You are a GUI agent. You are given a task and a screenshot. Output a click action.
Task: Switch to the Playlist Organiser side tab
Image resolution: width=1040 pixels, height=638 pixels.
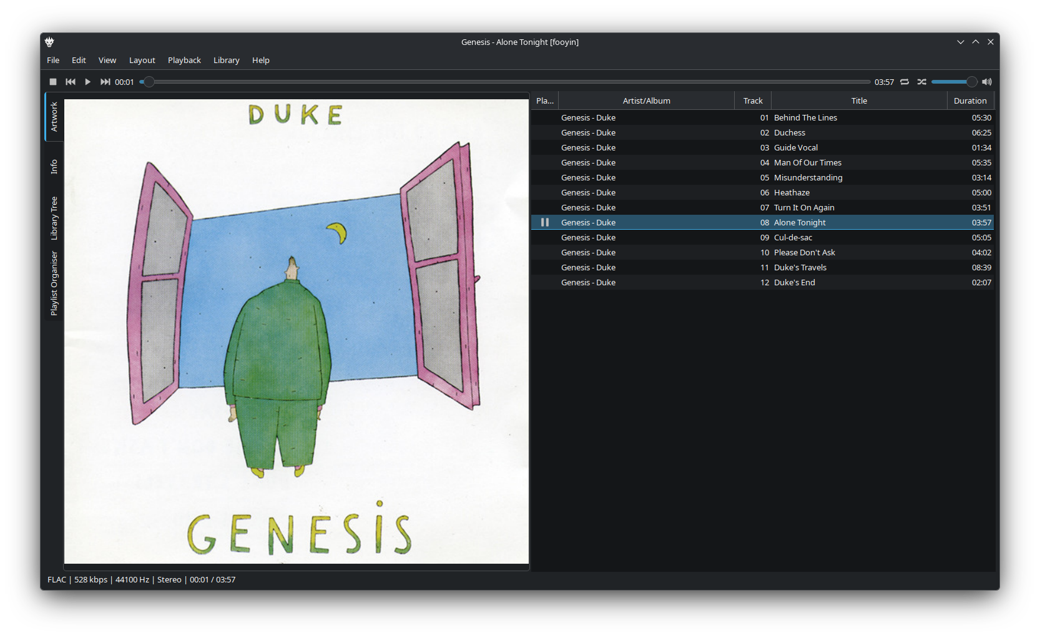pos(54,283)
